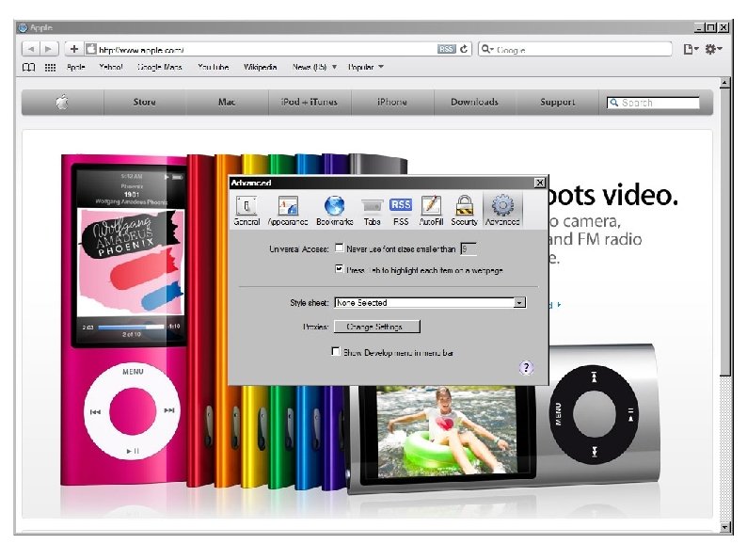The height and width of the screenshot is (560, 747).
Task: Go back with the Back arrow button
Action: [x=31, y=49]
